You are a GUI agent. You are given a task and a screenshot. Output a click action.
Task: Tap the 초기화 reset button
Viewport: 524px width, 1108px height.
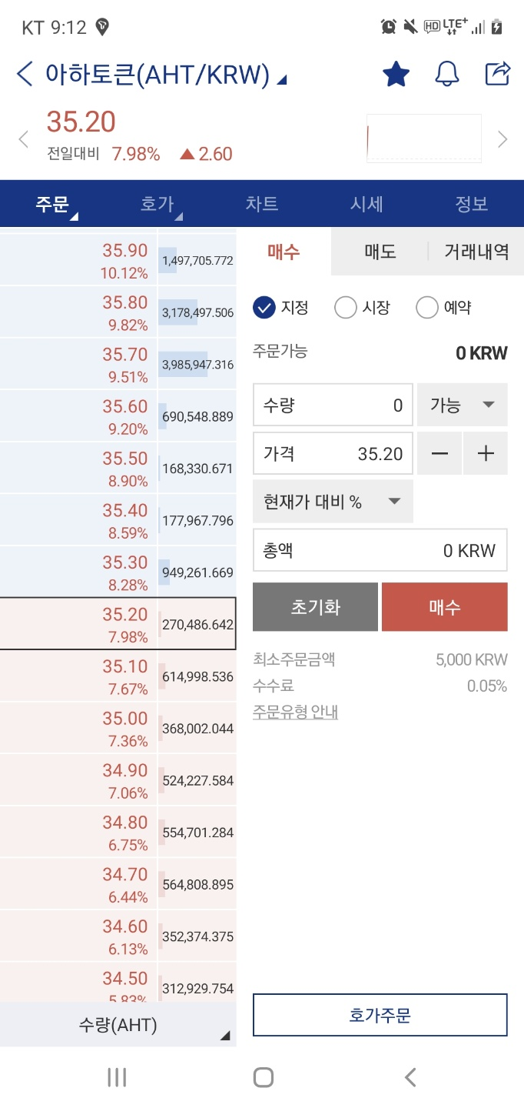[x=315, y=607]
